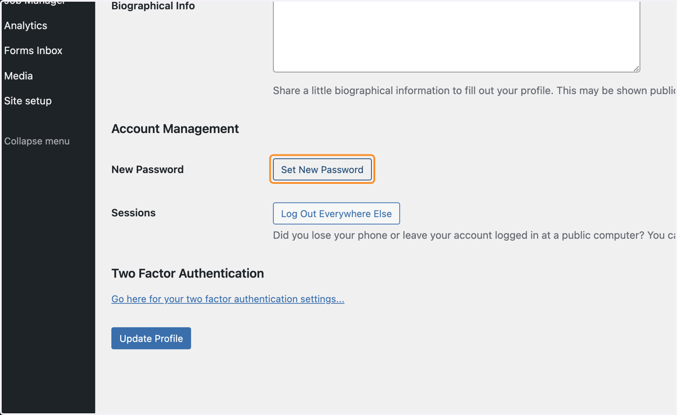This screenshot has width=677, height=415.
Task: Select the Account Management heading
Action: [175, 129]
